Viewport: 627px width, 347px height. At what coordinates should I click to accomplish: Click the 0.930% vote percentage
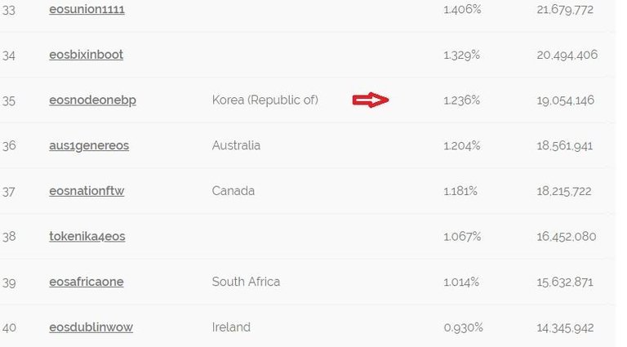[463, 327]
